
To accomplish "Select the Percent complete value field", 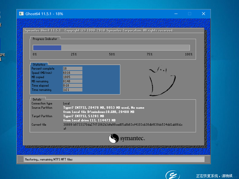I will (73, 68).
